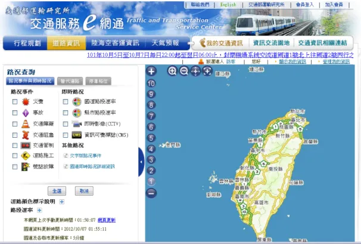Click the map zoom-in magnifier icon
This screenshot has height=244, width=361.
pyautogui.click(x=172, y=71)
